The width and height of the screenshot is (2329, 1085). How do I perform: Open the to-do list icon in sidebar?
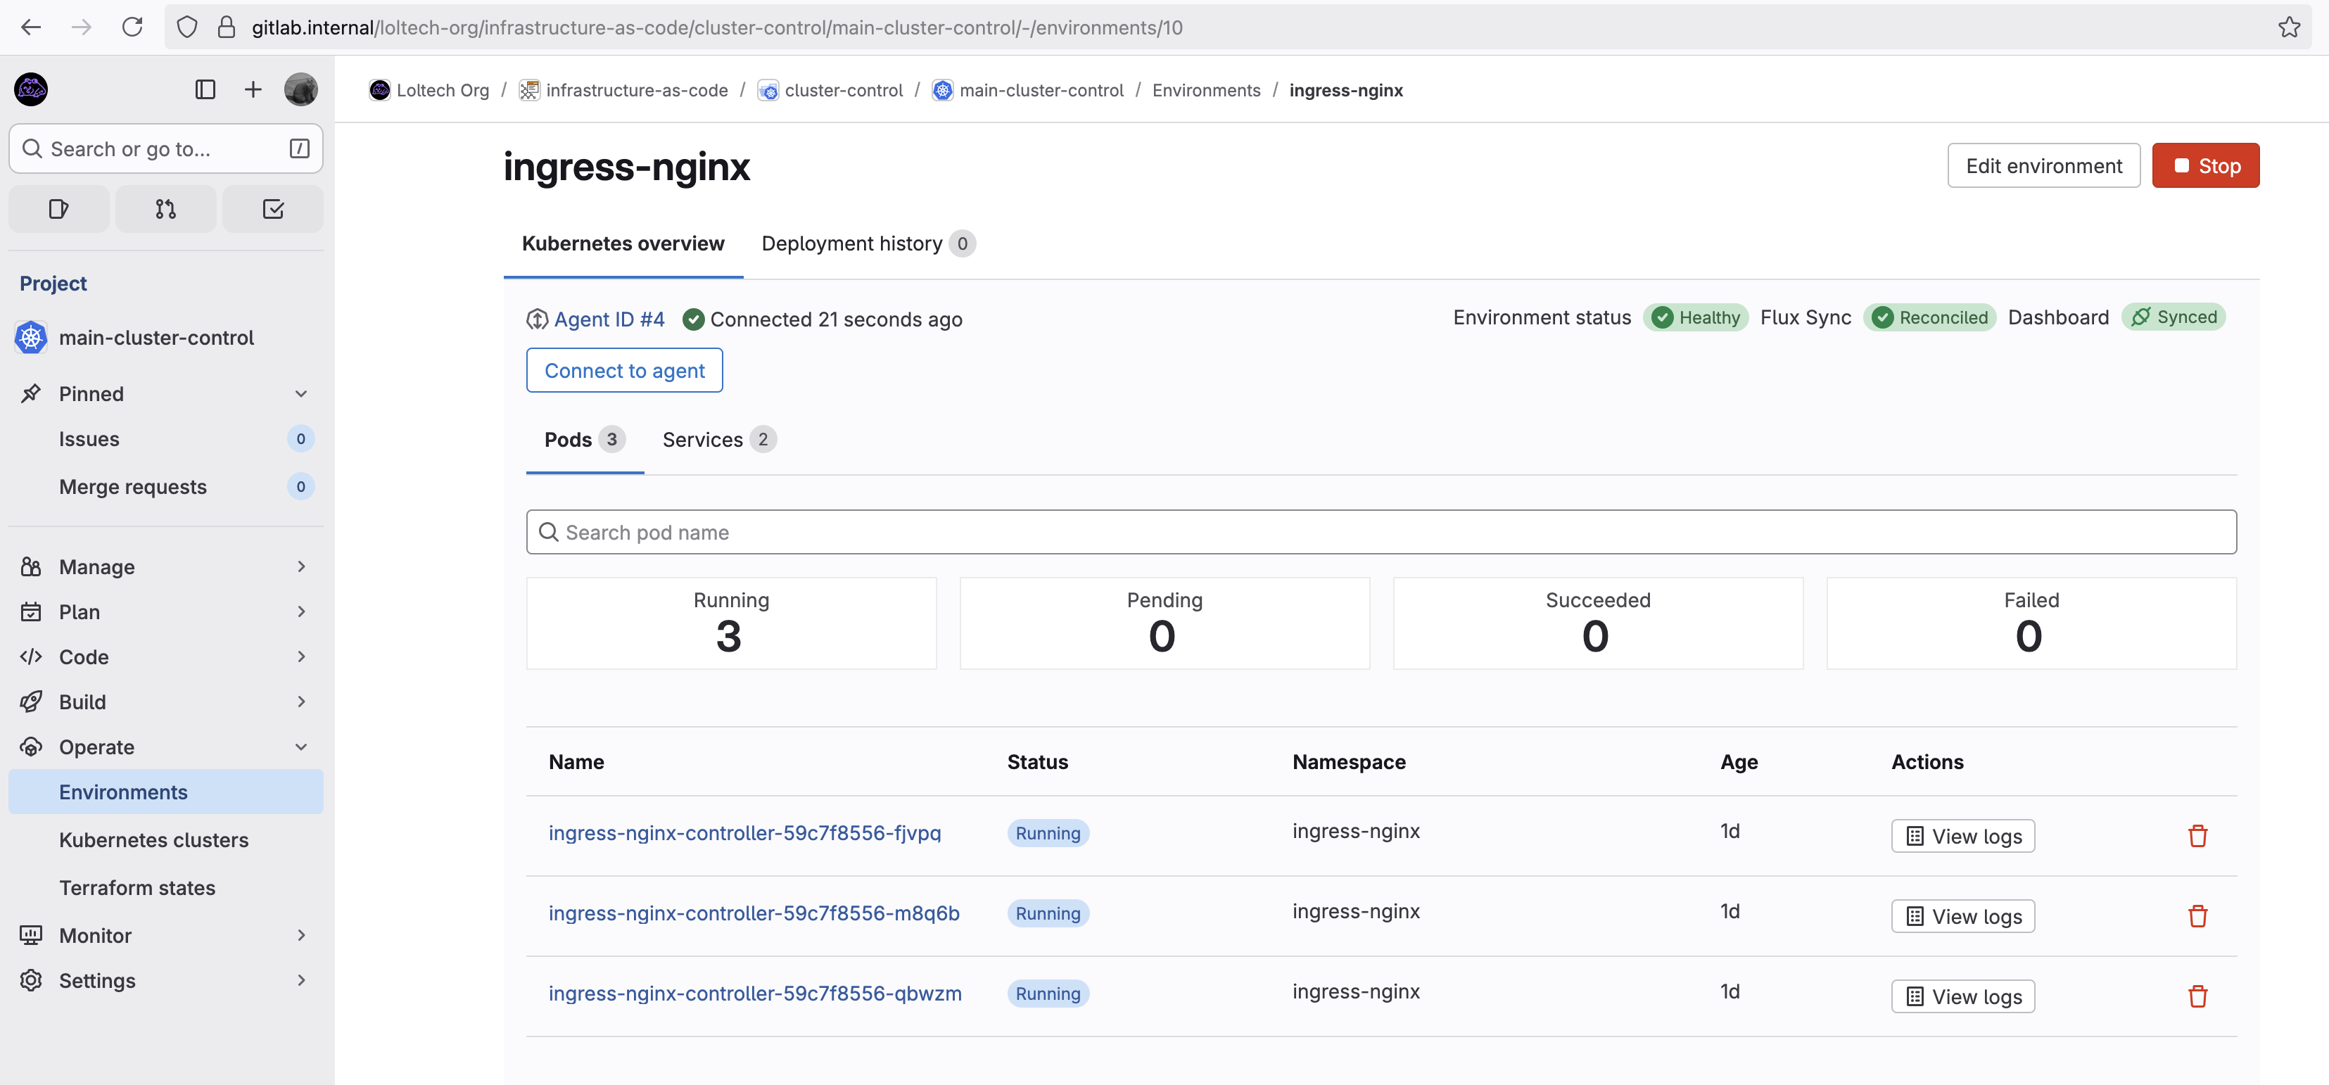(272, 209)
